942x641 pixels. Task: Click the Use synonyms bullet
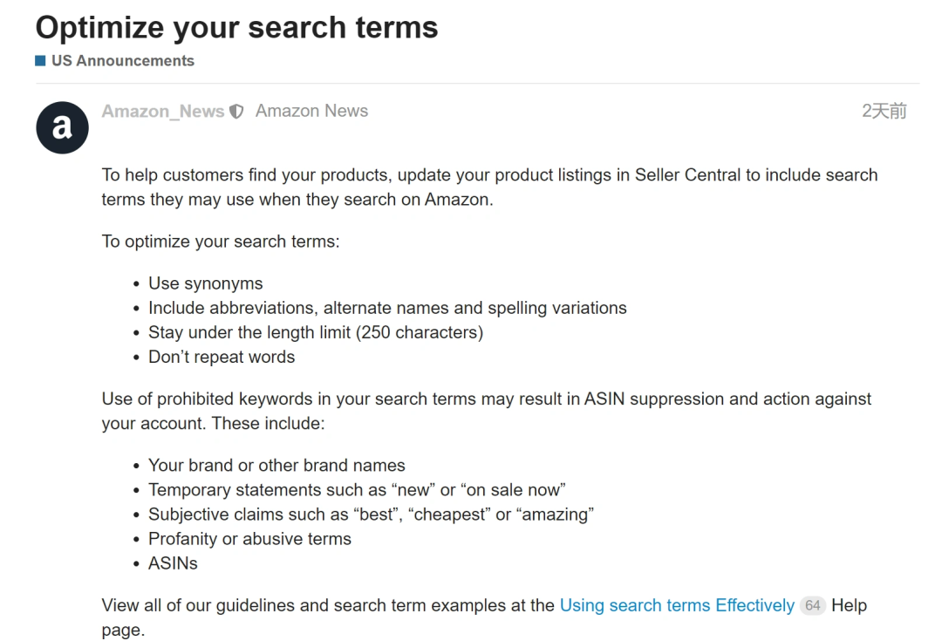(205, 283)
